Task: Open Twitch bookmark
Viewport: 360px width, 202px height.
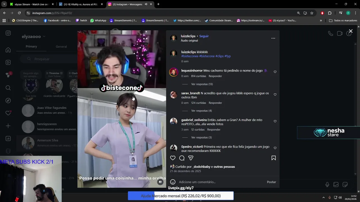Action: pyautogui.click(x=81, y=20)
